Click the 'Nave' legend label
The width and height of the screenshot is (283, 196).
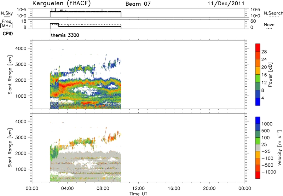pos(269,24)
